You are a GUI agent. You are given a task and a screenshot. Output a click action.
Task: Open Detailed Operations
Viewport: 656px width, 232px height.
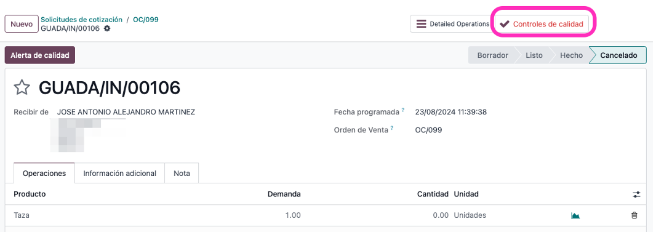pyautogui.click(x=452, y=24)
